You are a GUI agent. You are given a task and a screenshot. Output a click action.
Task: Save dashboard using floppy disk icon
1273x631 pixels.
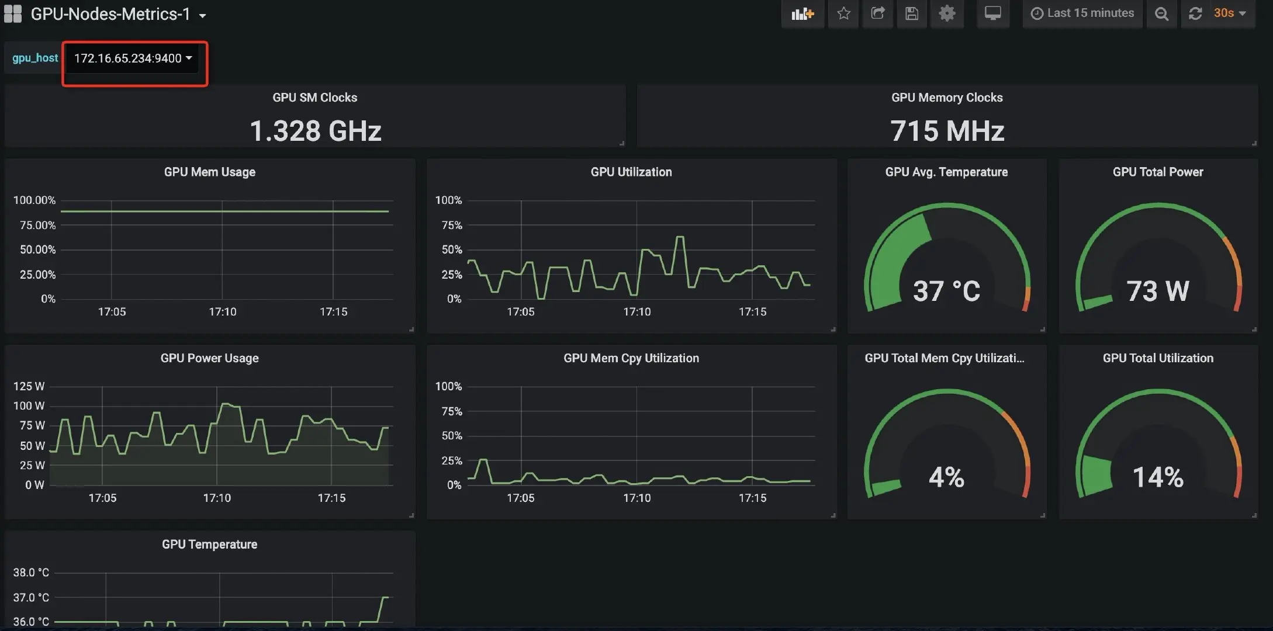coord(911,14)
